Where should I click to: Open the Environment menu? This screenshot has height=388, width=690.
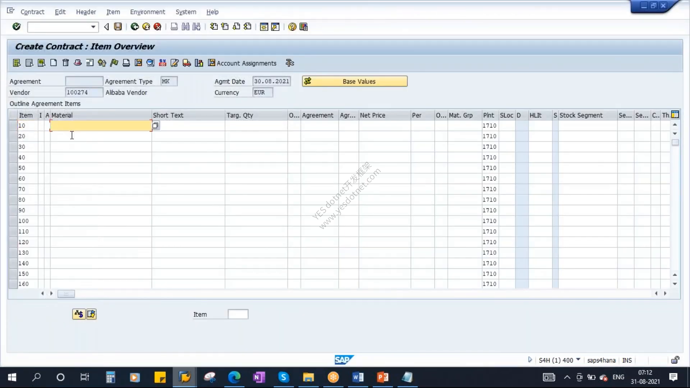click(x=147, y=12)
